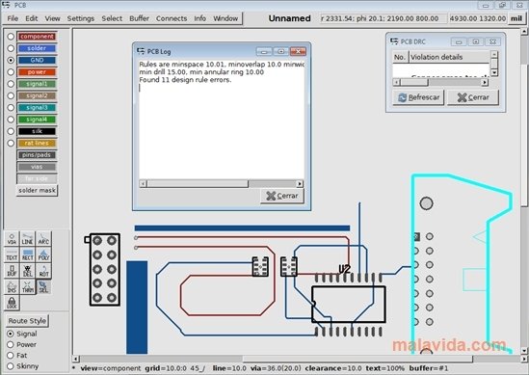Select the ROT rotate tool

[43, 271]
